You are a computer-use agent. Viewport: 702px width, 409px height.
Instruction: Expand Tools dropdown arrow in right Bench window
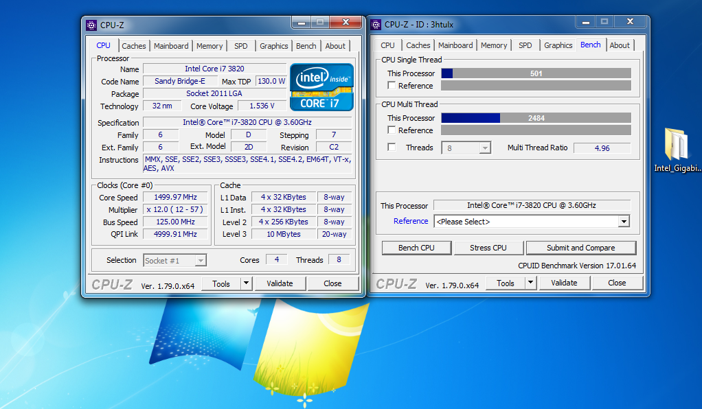coord(530,282)
